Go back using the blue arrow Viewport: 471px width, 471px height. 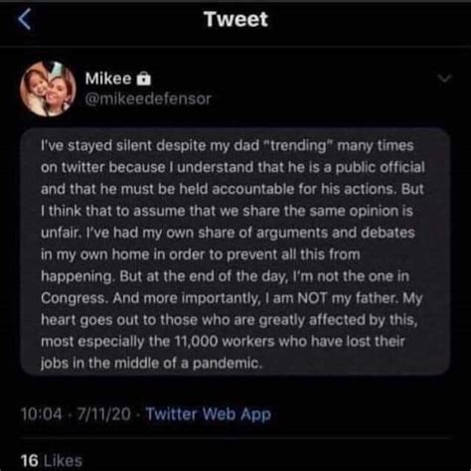click(25, 19)
